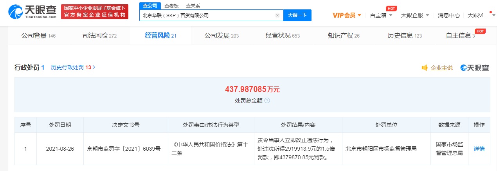Viewport: 497px width, 171px height.
Task: Click the 天眼查 watermark logo on the right
Action: click(475, 68)
